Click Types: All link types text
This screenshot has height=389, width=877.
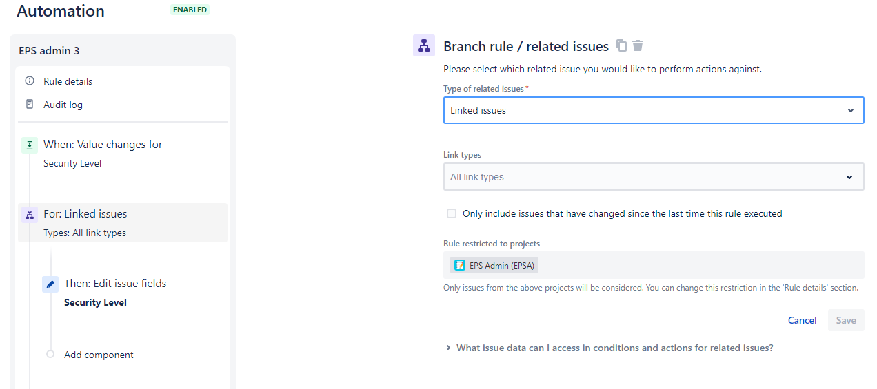85,233
